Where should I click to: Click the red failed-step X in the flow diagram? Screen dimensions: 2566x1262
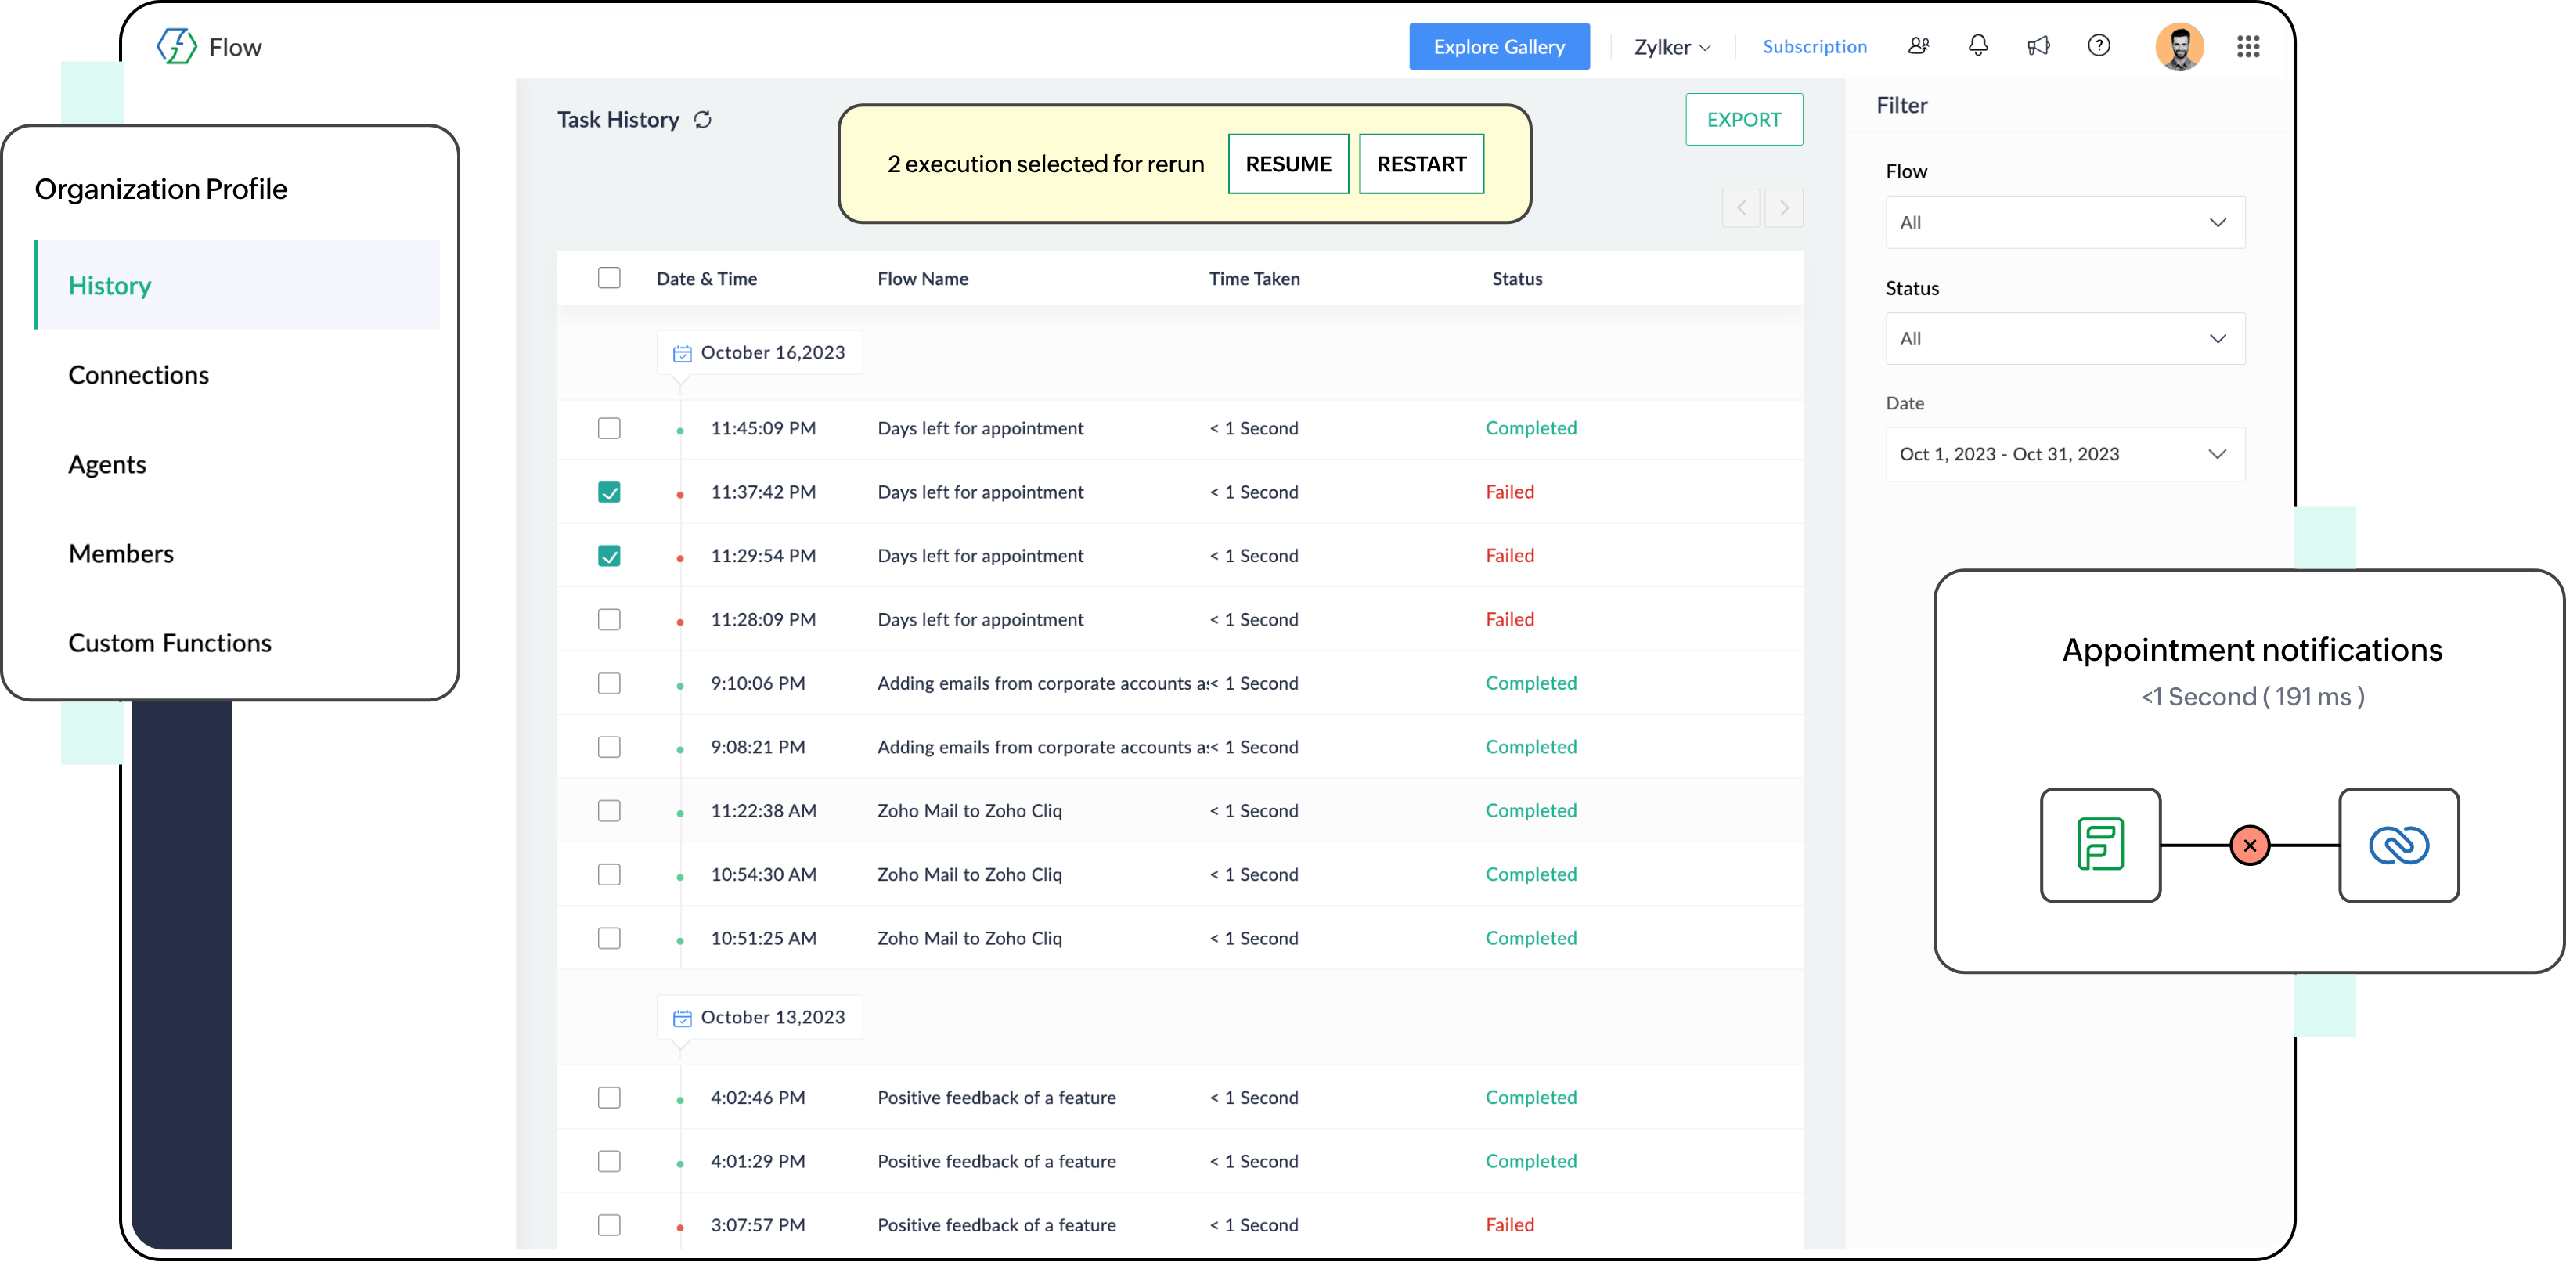pos(2249,846)
